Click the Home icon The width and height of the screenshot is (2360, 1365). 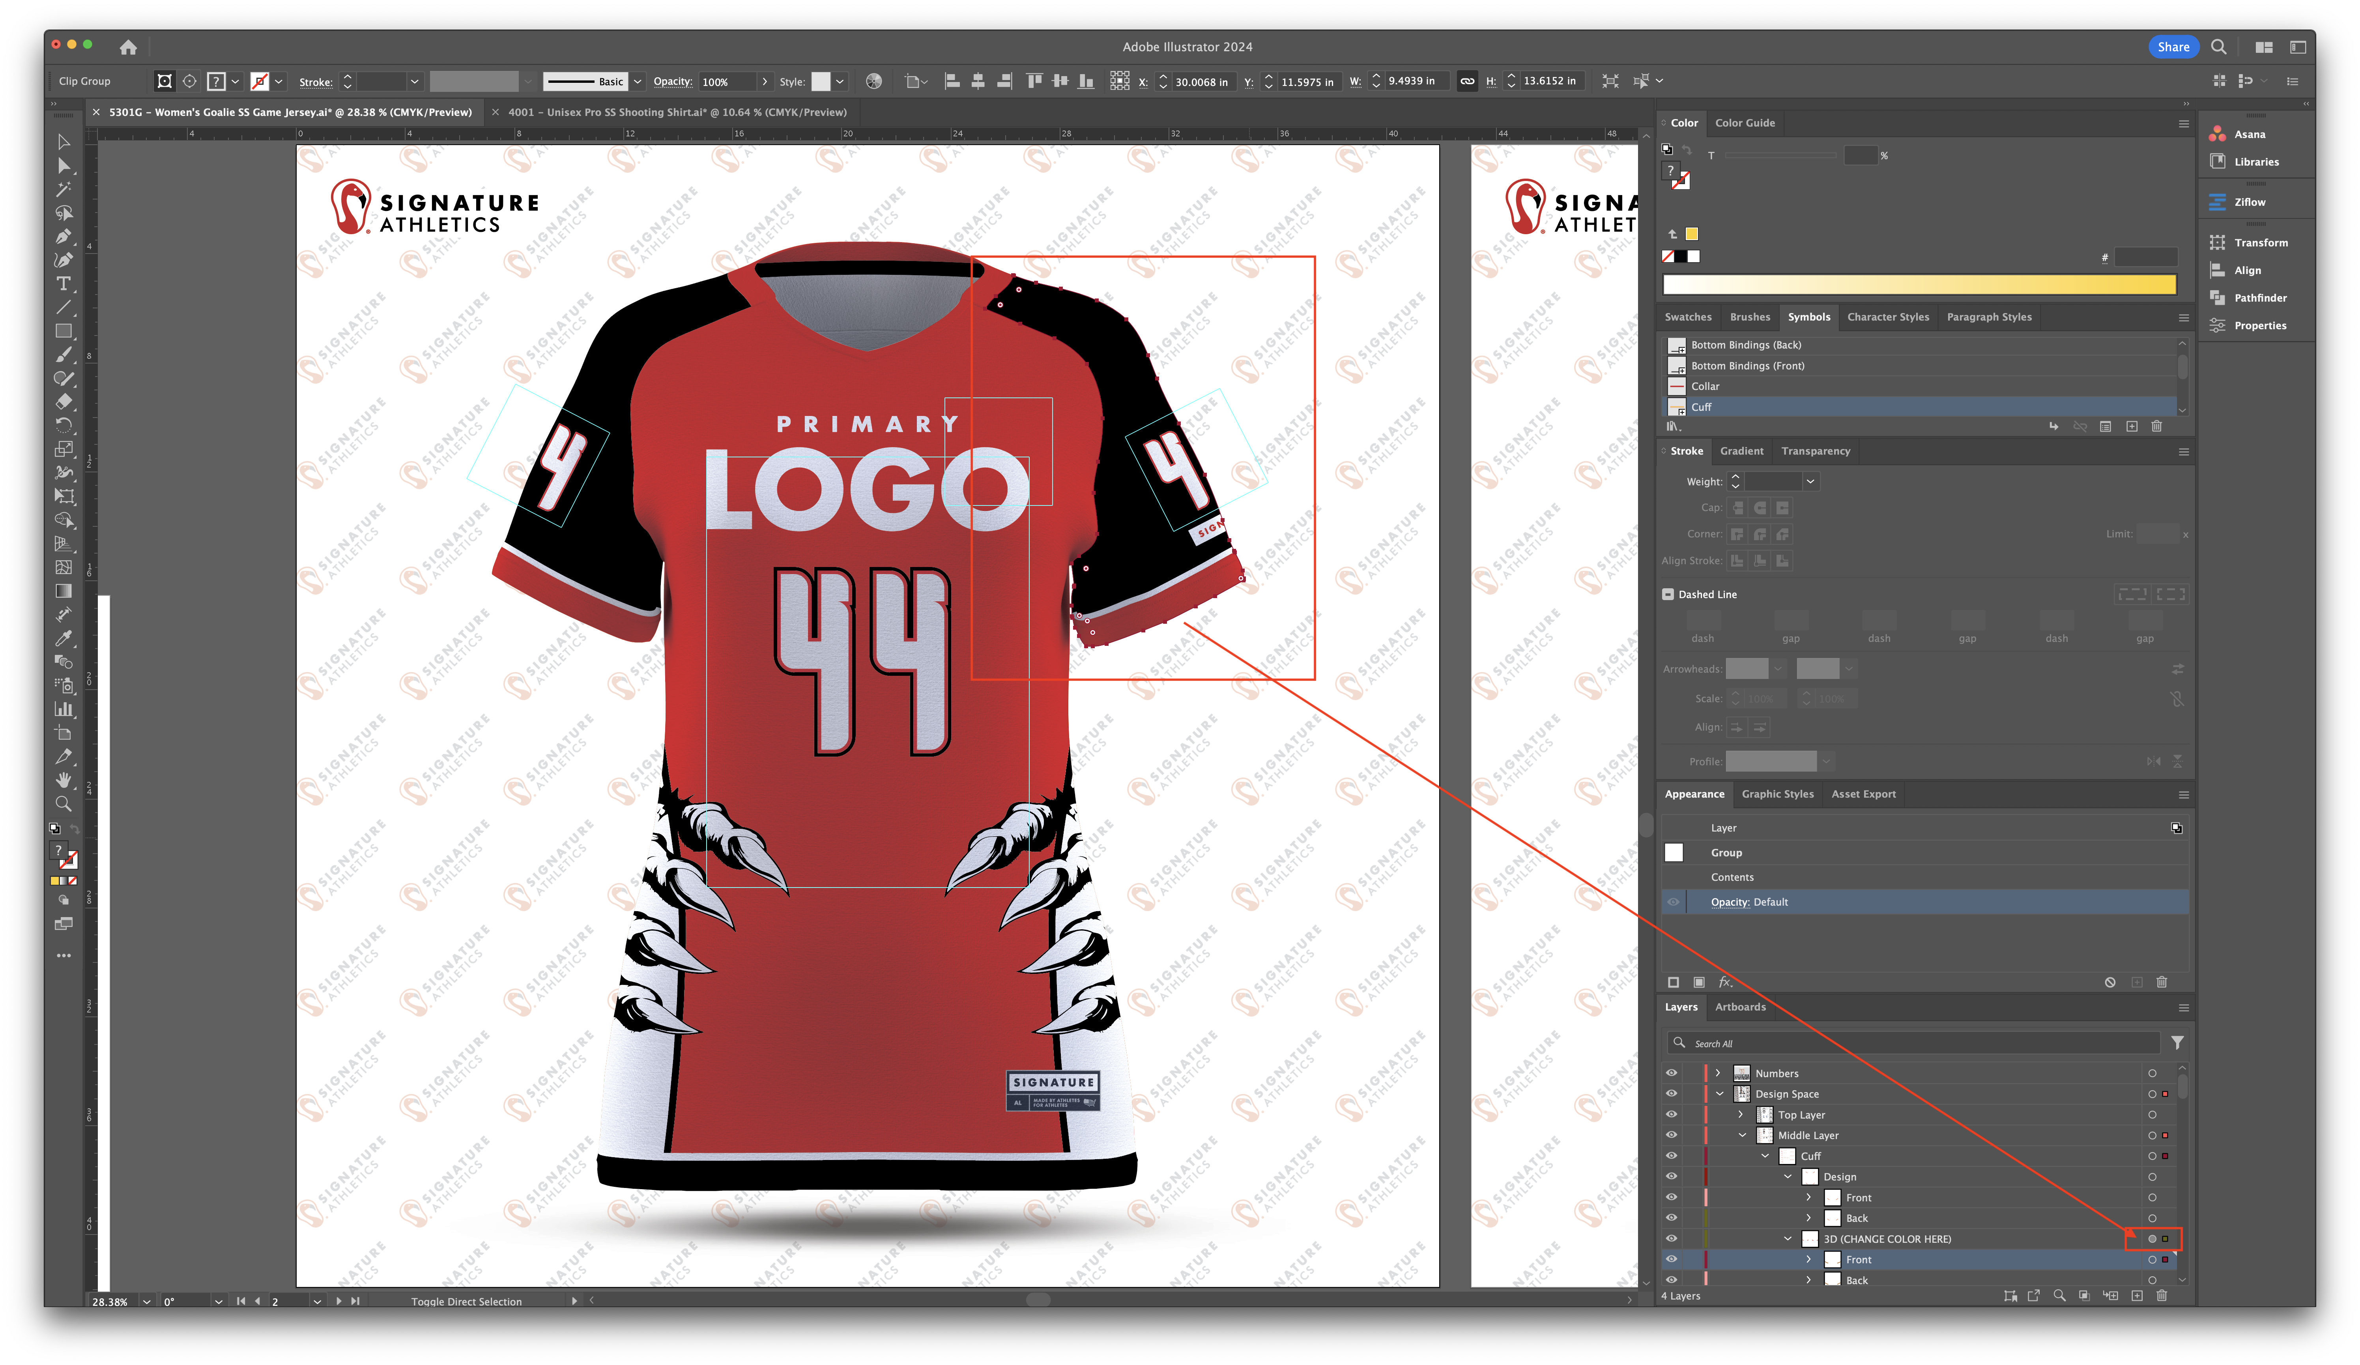pyautogui.click(x=128, y=47)
